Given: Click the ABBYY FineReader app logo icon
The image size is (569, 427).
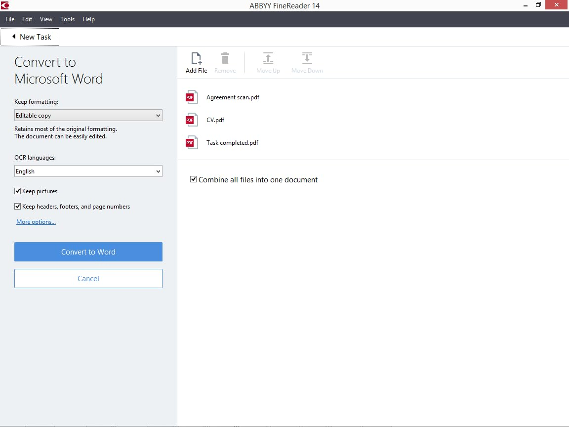Looking at the screenshot, I should [5, 5].
